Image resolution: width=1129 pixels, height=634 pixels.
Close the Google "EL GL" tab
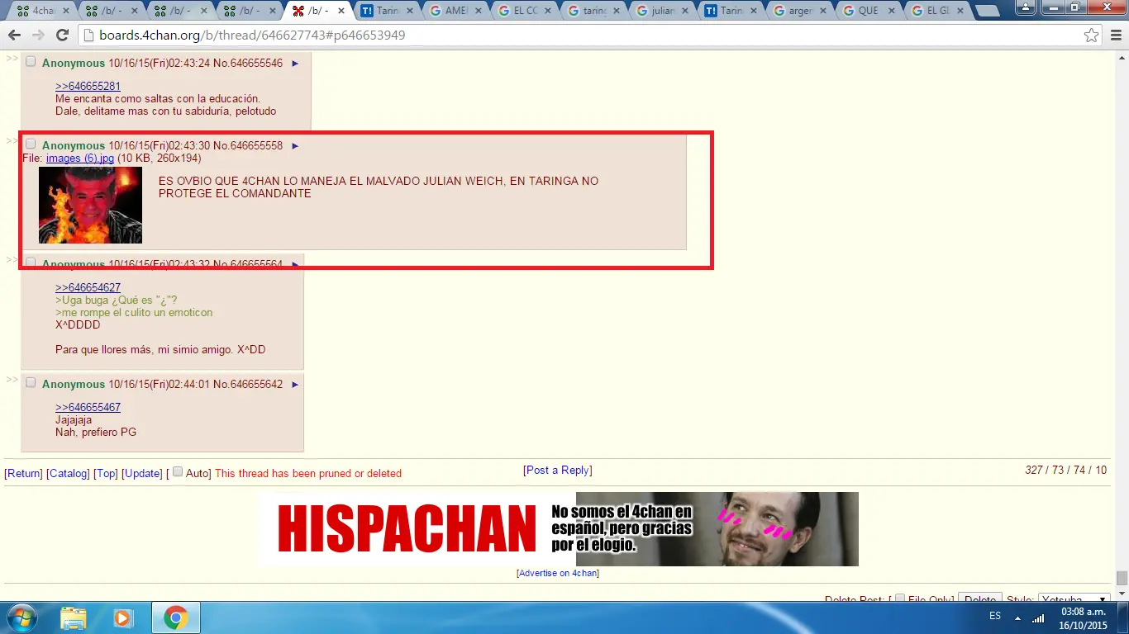point(961,11)
